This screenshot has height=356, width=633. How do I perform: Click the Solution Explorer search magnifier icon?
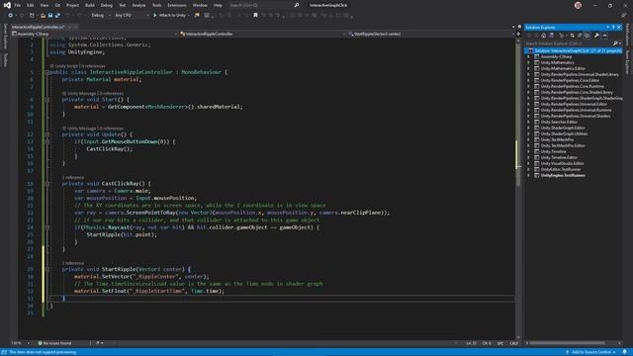615,44
